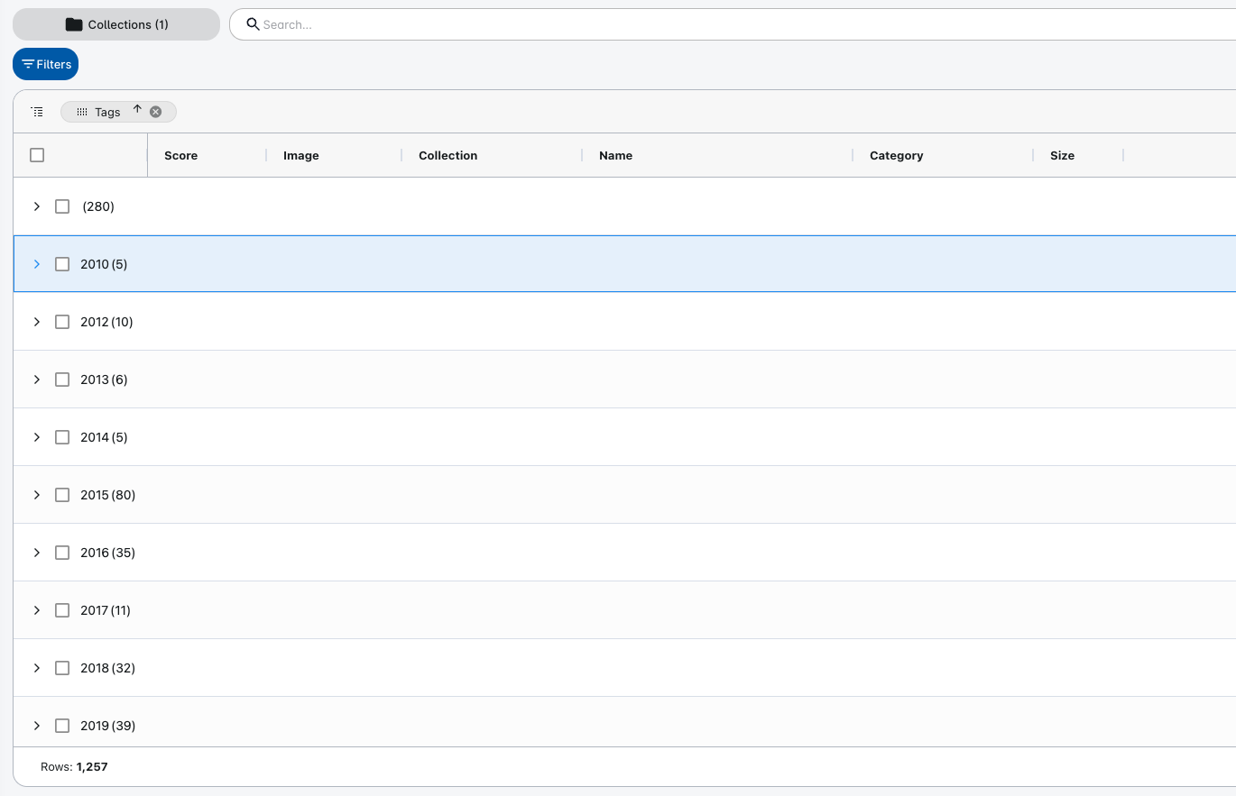The image size is (1236, 796).
Task: Expand the 2014 (5) group
Action: coord(37,437)
